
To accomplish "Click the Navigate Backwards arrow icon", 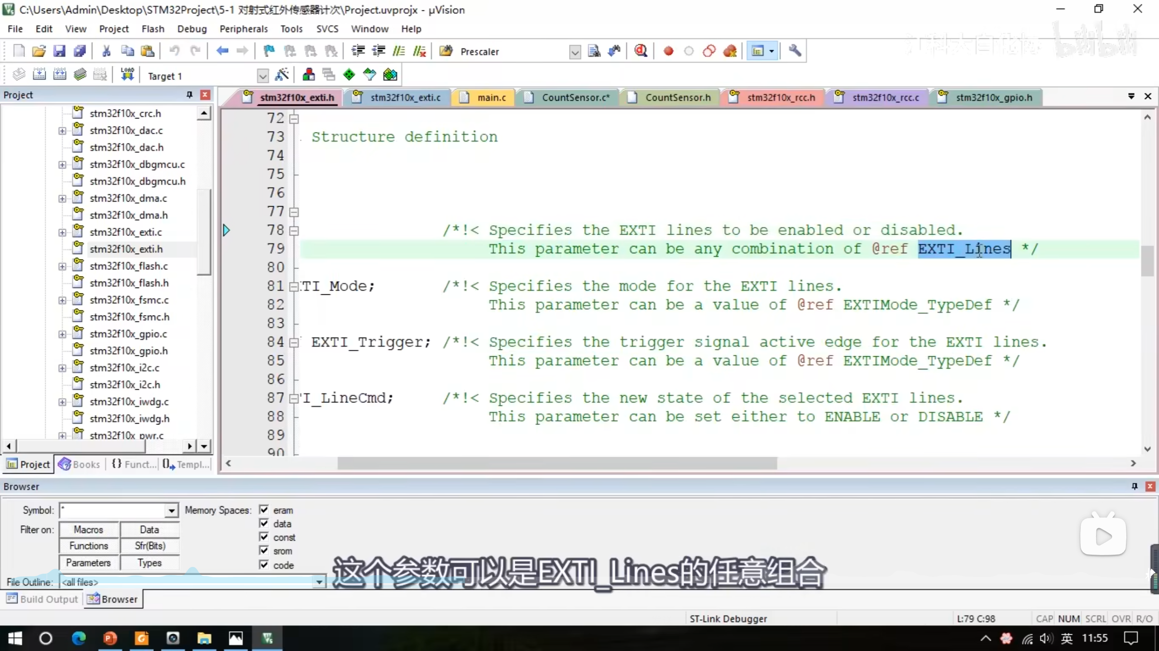I will (x=222, y=51).
